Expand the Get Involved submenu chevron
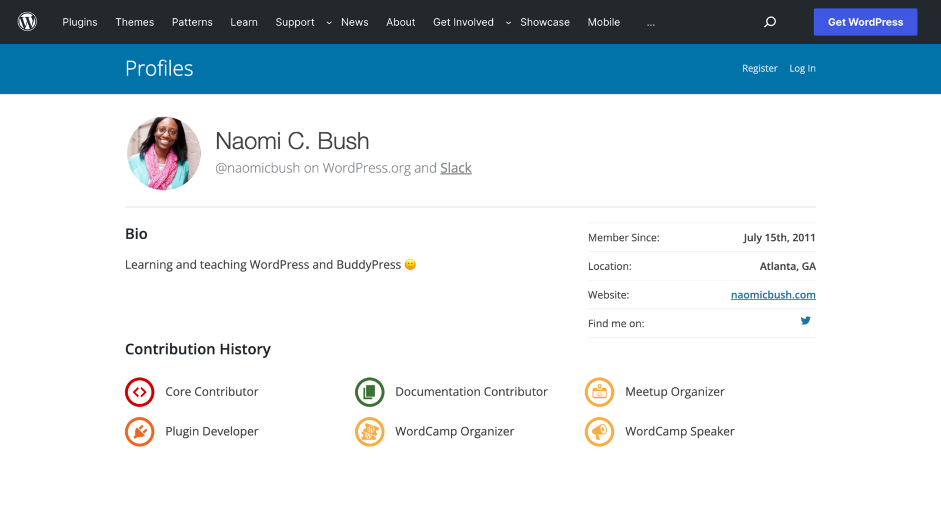Viewport: 941px width, 506px height. (x=508, y=23)
